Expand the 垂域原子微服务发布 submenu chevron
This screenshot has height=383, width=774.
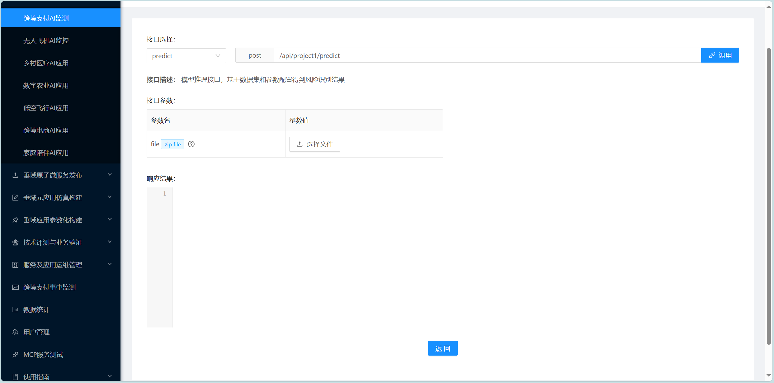pyautogui.click(x=110, y=175)
